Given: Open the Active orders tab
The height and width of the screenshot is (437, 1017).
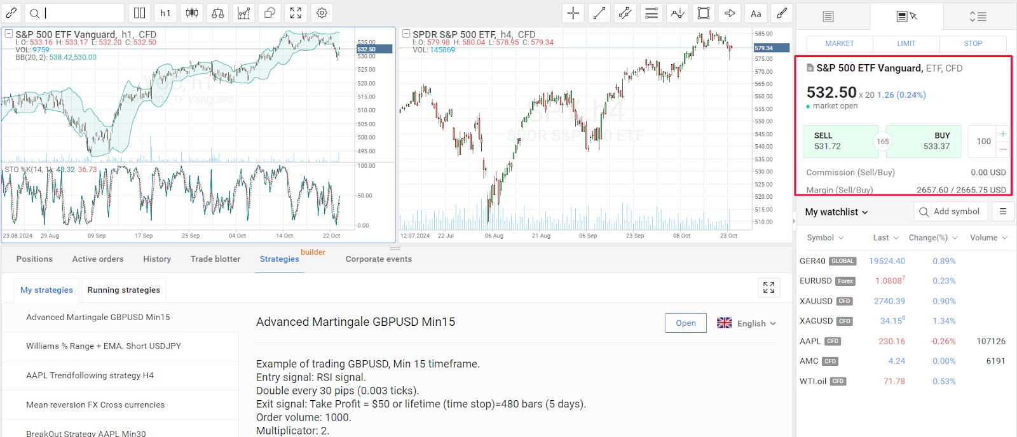Looking at the screenshot, I should [98, 259].
